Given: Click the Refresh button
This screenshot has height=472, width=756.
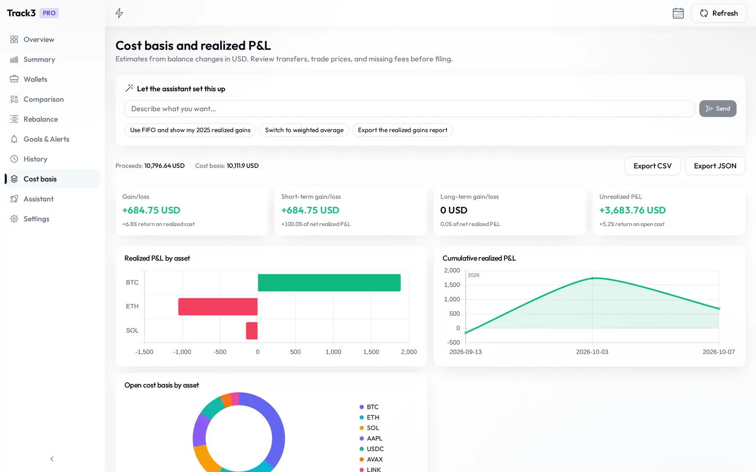Looking at the screenshot, I should coord(719,13).
